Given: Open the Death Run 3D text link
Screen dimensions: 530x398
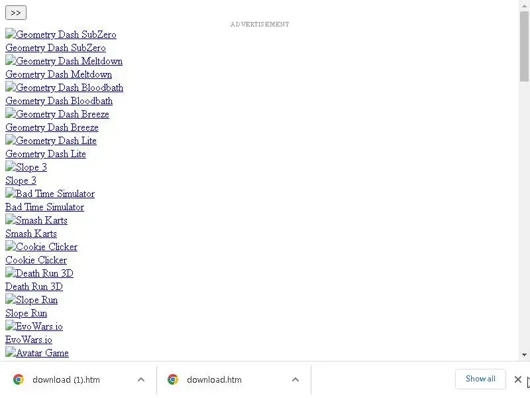Looking at the screenshot, I should pos(34,287).
